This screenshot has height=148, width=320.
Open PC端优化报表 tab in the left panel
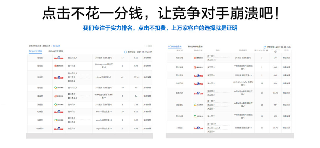pyautogui.click(x=35, y=51)
